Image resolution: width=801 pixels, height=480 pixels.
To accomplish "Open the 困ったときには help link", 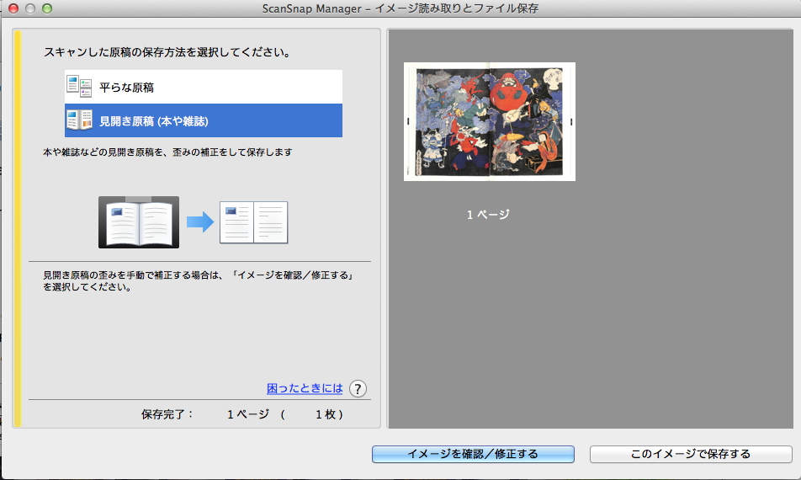I will [x=305, y=388].
